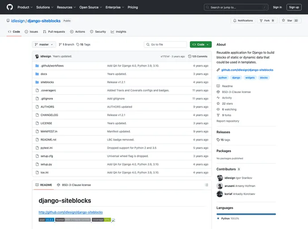Select the BSD-3-Clause license tab

click(74, 185)
